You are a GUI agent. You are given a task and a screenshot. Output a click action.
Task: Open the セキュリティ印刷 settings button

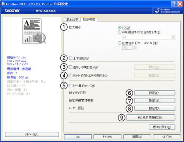(x=155, y=93)
